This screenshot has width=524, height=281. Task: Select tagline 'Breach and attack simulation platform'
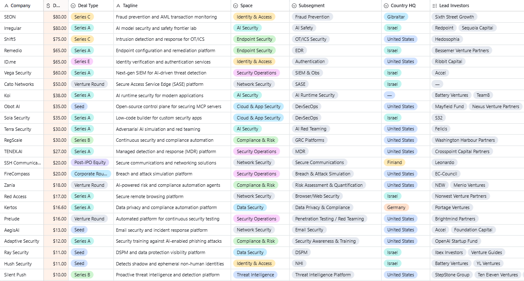[x=154, y=174]
